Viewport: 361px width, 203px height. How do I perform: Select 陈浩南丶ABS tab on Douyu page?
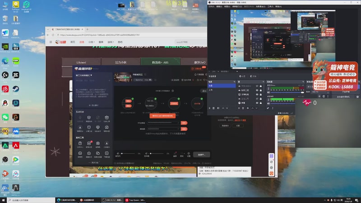160,62
